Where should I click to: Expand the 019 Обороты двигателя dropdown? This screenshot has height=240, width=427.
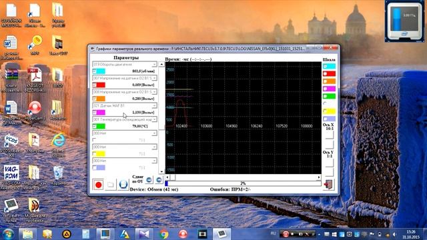[x=154, y=65]
